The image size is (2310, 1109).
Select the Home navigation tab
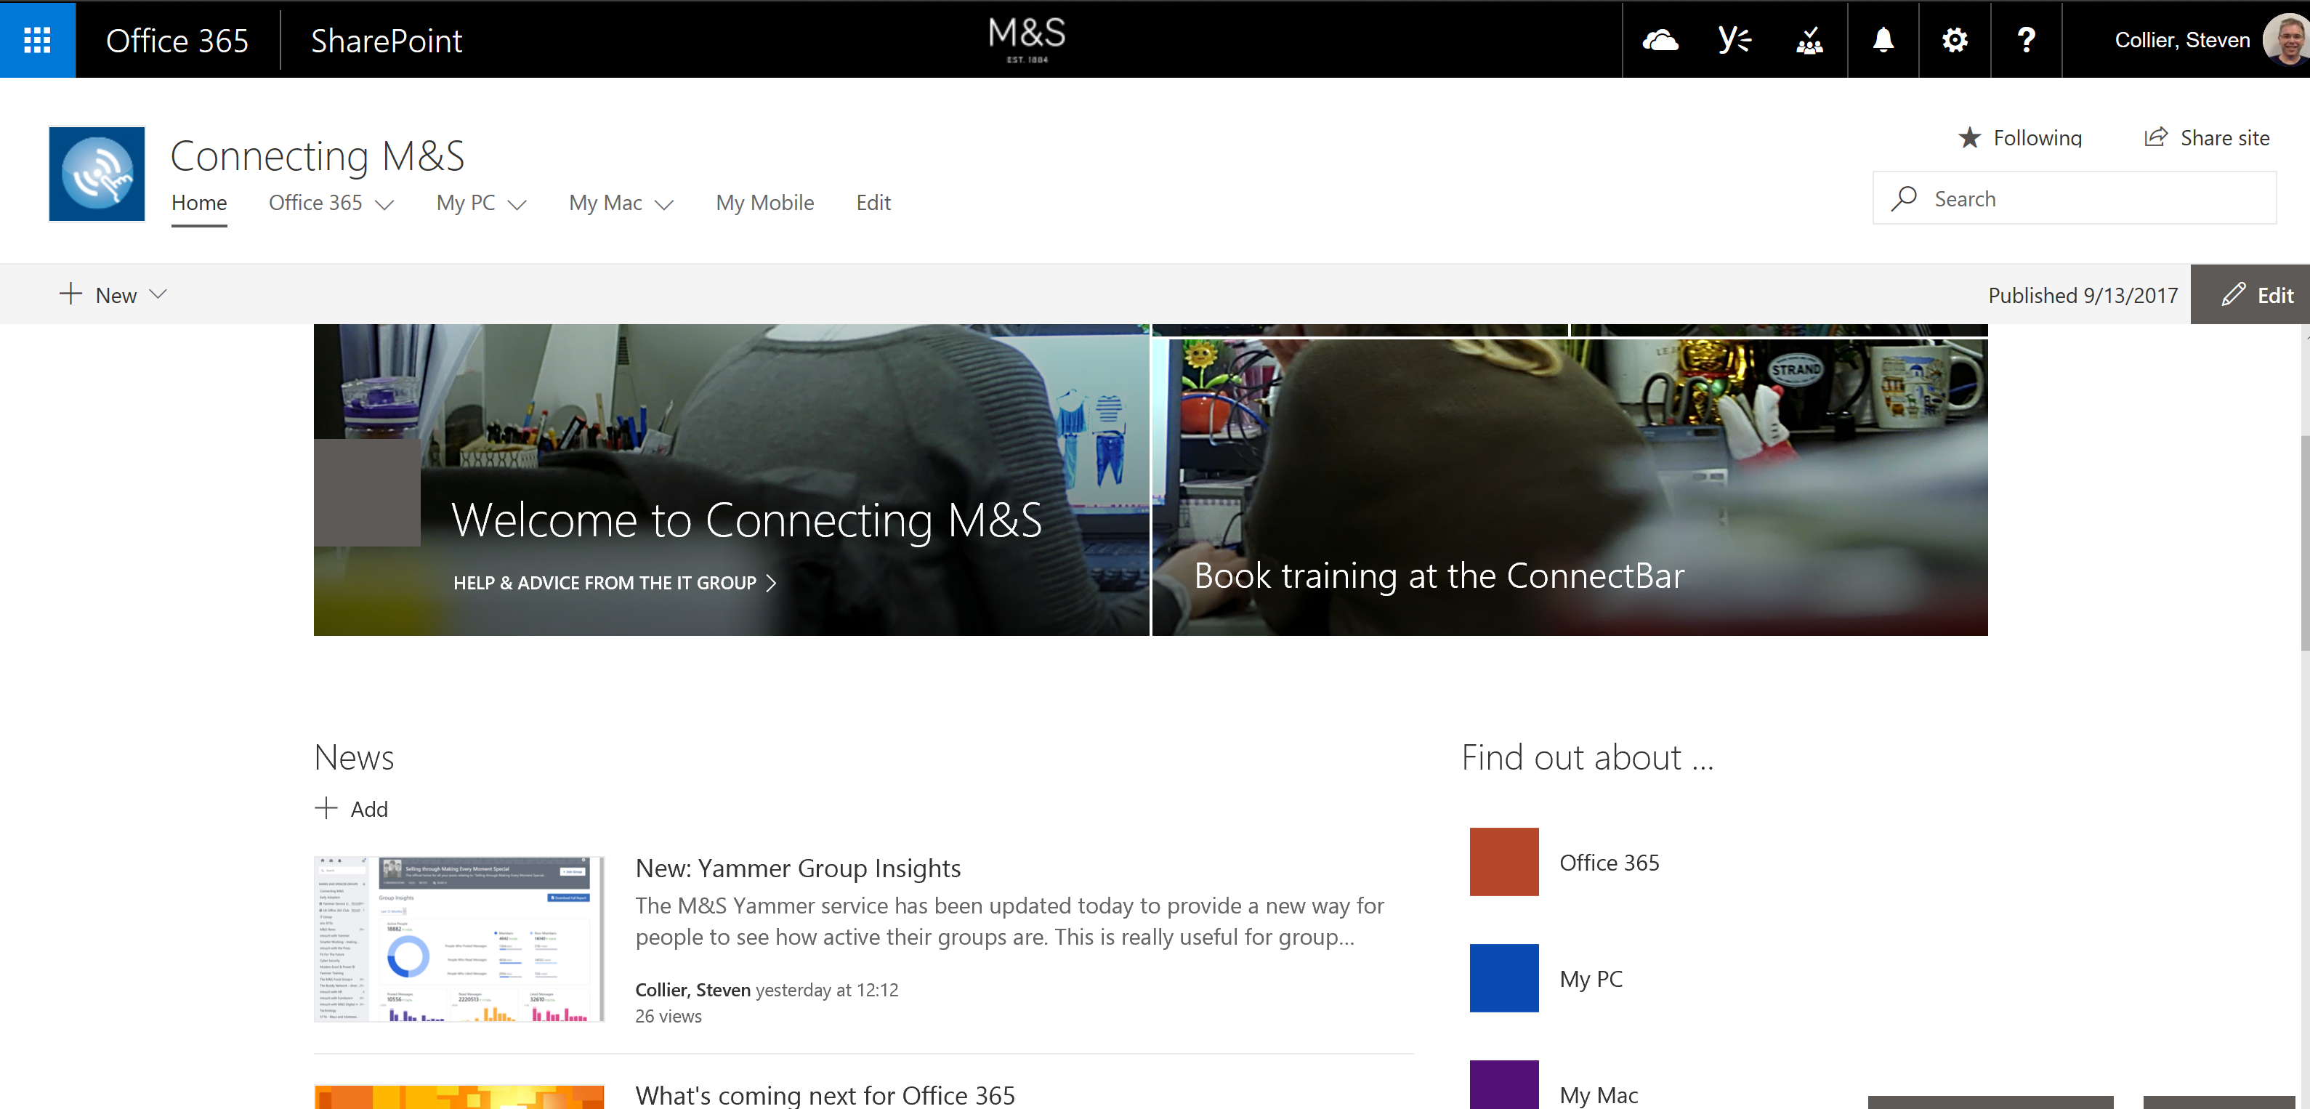[198, 203]
